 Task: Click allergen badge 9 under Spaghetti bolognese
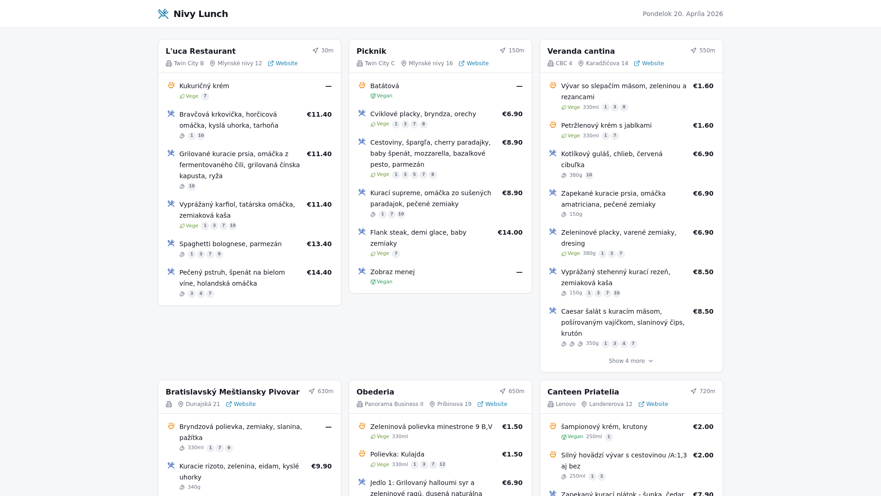coord(219,254)
